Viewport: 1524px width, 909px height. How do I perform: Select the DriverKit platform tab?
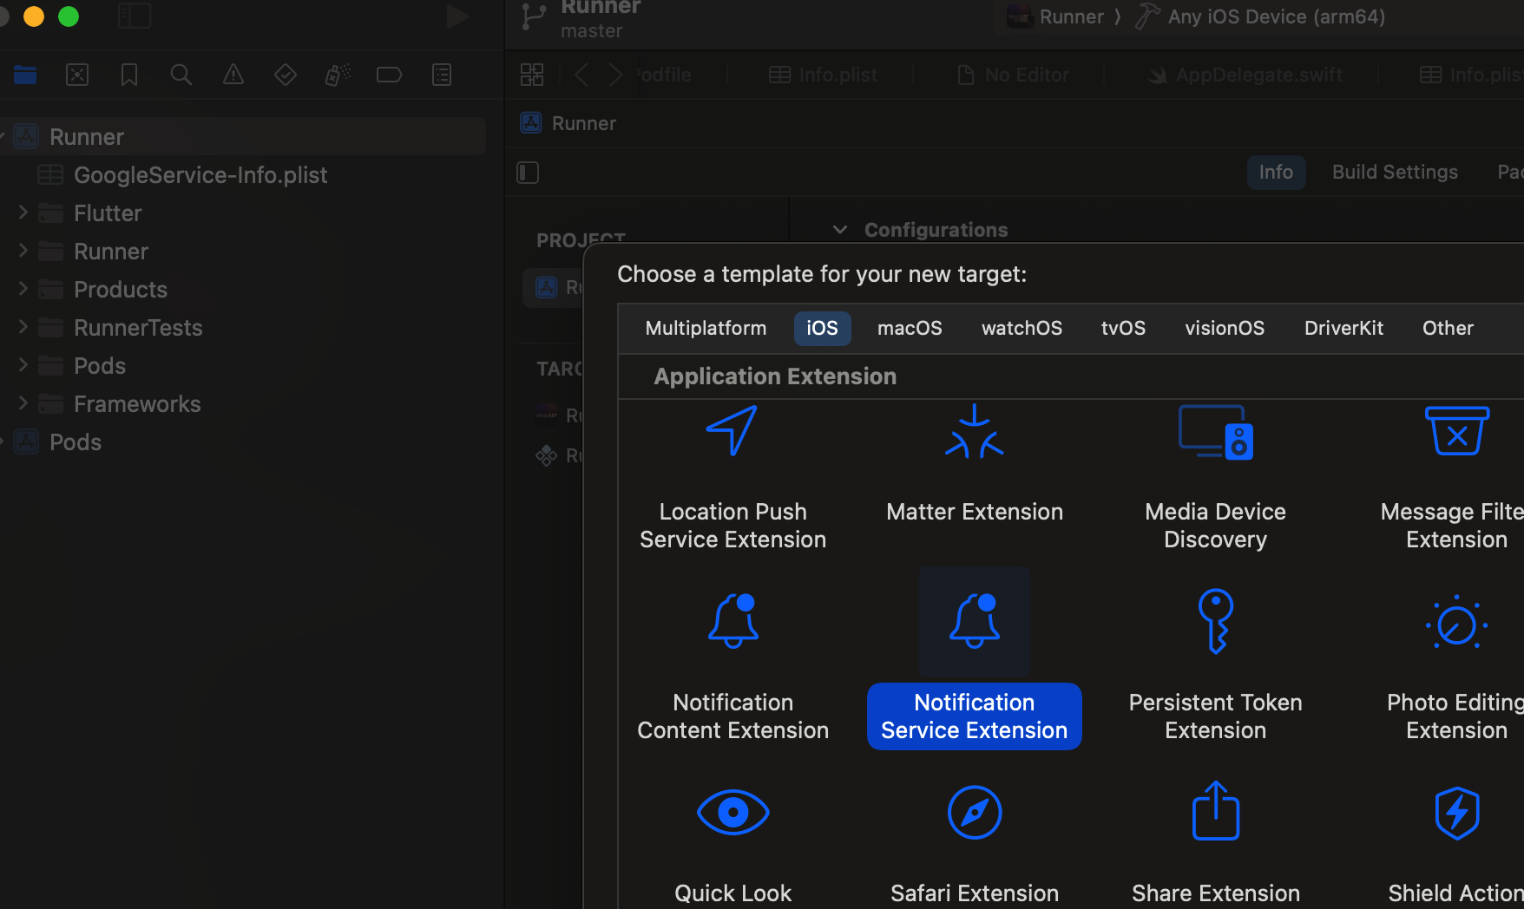[1343, 329]
